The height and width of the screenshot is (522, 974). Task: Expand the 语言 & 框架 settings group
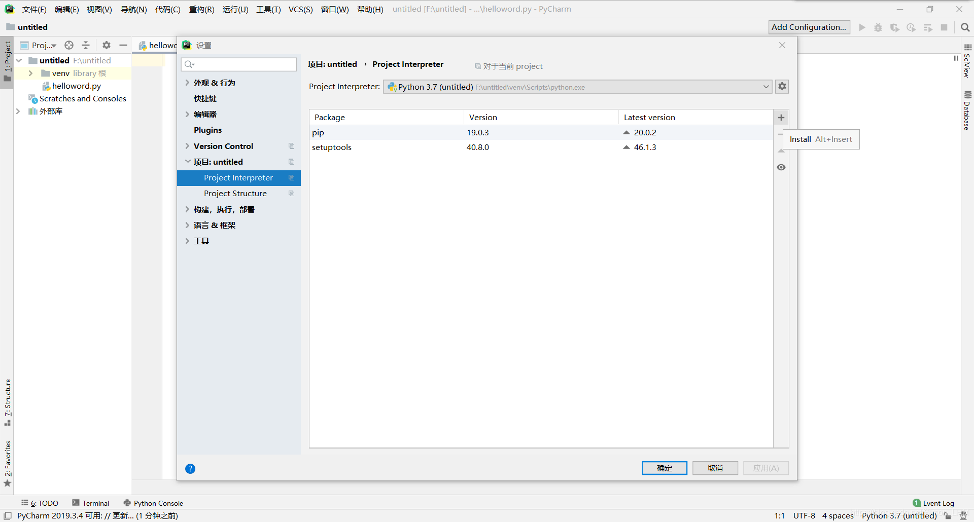[x=187, y=225]
